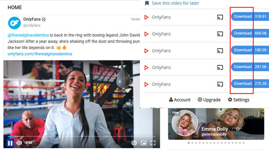Cast the 275.28 video row
The image size is (269, 150).
point(220,84)
